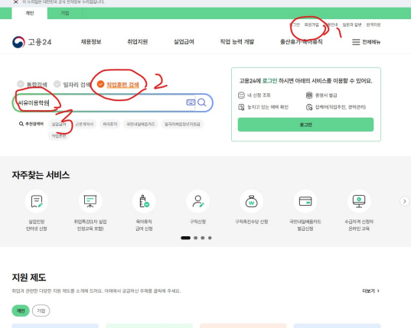Click the 국민내일배움카드 발급신청 card icon

tap(305, 201)
